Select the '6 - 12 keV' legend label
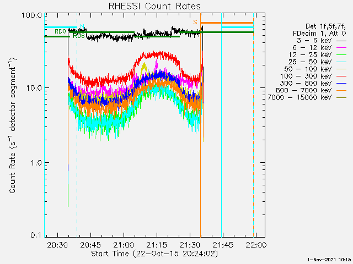353x264 pixels. click(312, 48)
